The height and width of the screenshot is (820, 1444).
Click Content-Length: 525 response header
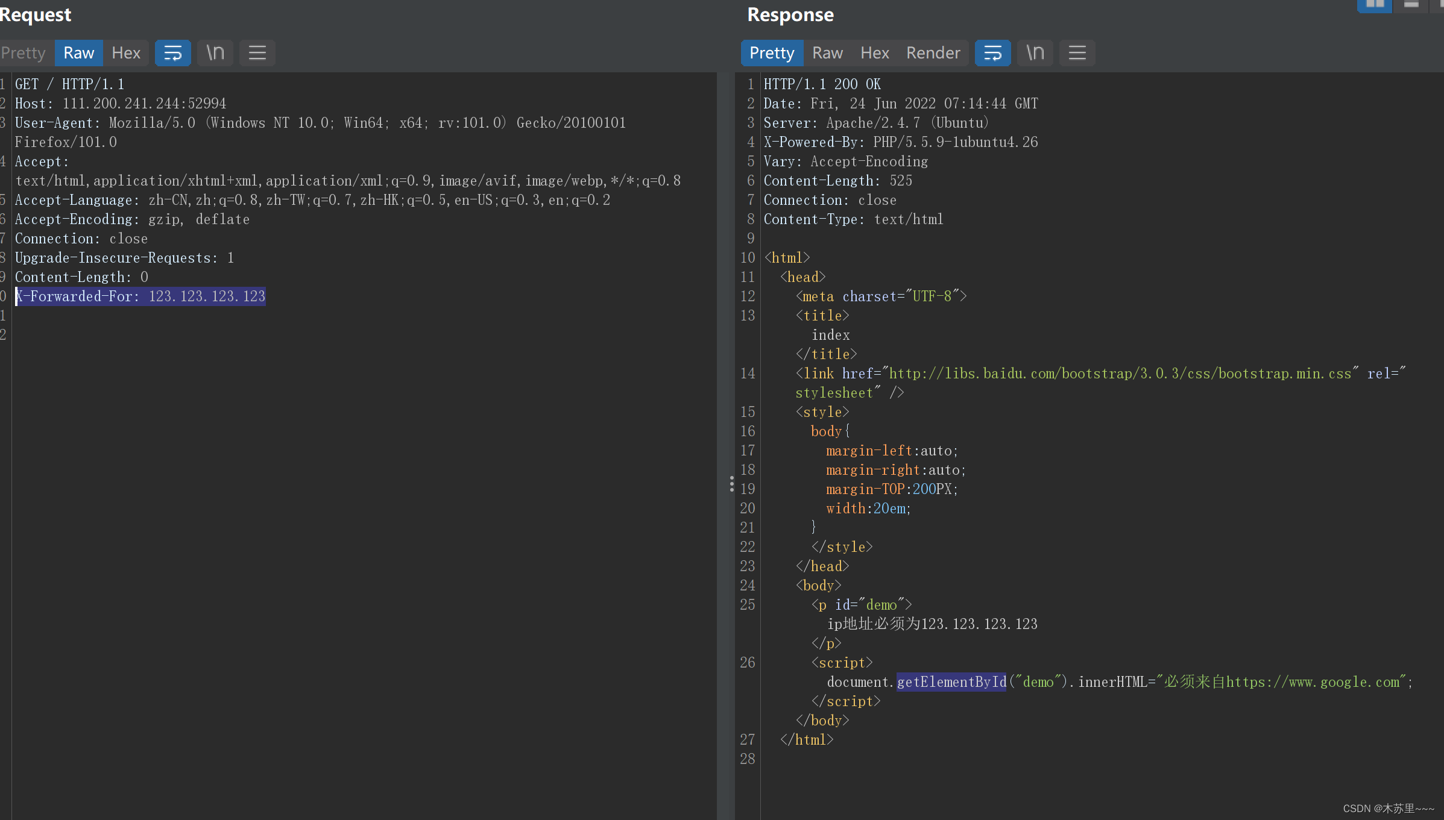pos(837,181)
